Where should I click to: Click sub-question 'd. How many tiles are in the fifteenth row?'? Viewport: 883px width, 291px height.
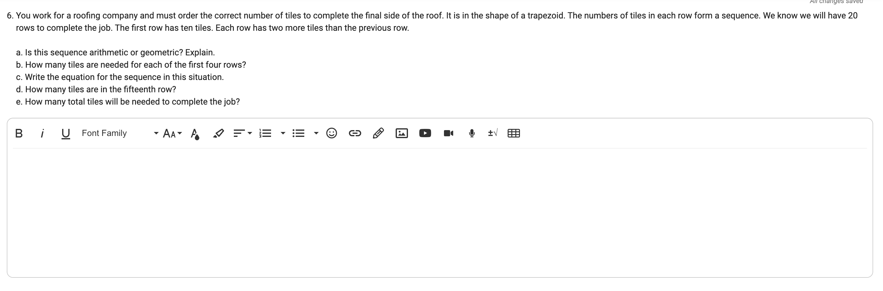click(x=96, y=90)
